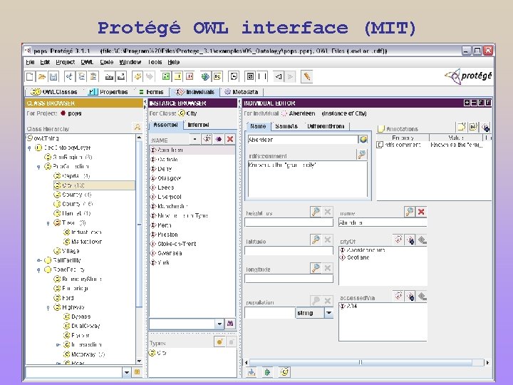Click the save project disk icon
This screenshot has height=385, width=513.
53,76
